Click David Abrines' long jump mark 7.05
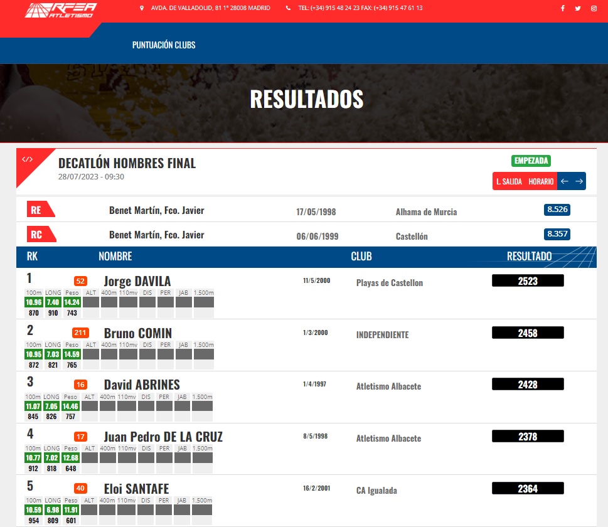The width and height of the screenshot is (608, 527). (x=51, y=406)
